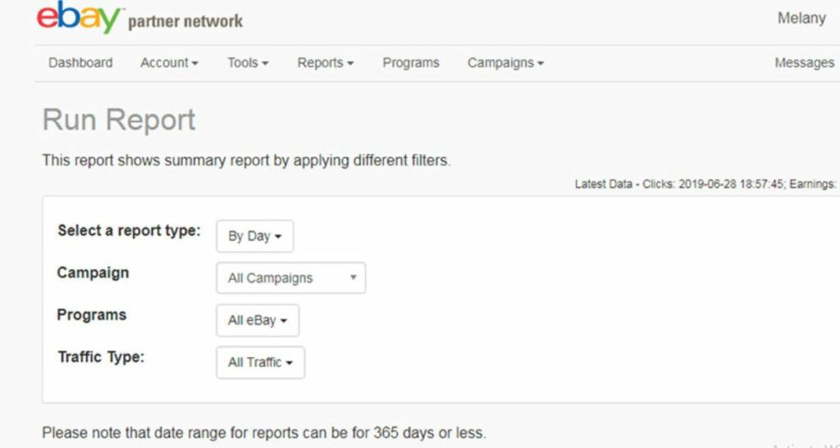Open Messages in the top navigation
This screenshot has width=840, height=448.
pyautogui.click(x=805, y=63)
